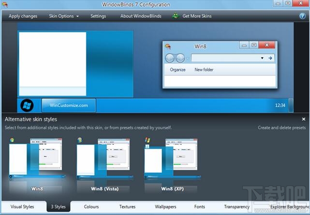310x215 pixels.
Task: Click the Win8 preview window app icon
Action: (168, 46)
